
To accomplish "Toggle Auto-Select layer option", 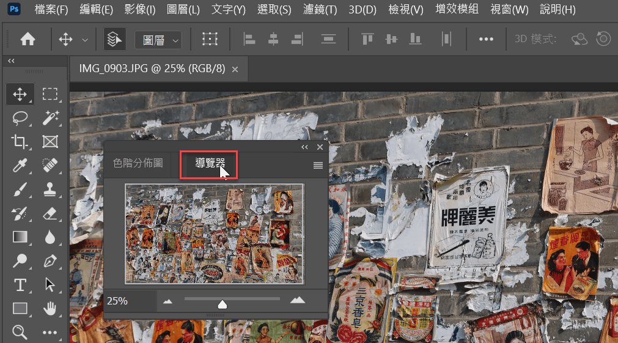I will point(114,39).
